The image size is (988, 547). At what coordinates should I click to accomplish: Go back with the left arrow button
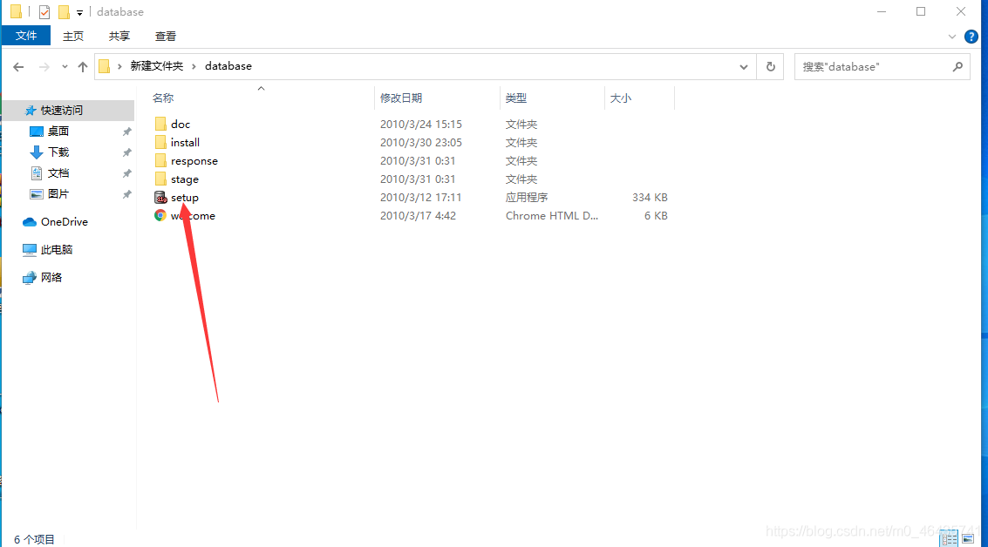tap(18, 67)
